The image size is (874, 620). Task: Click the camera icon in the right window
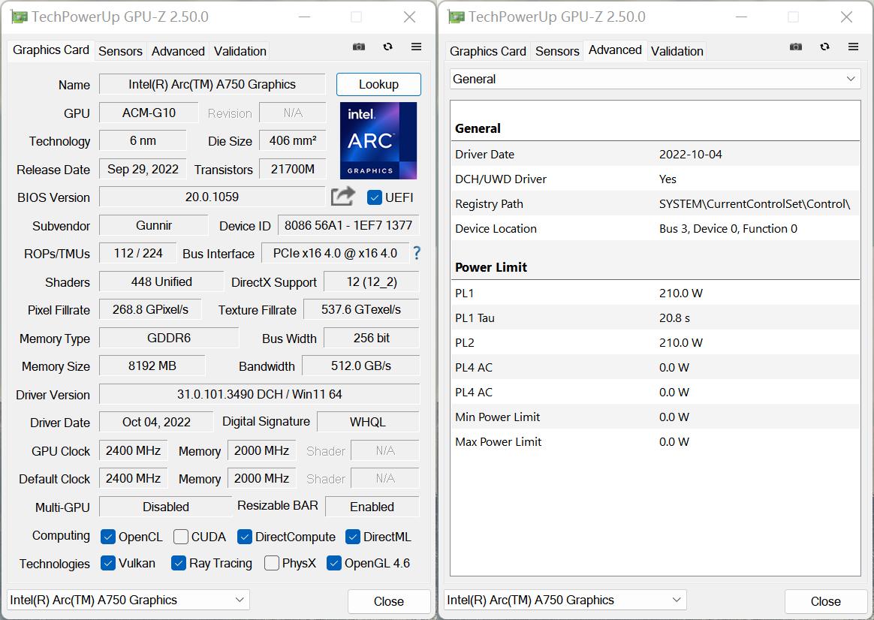point(795,47)
